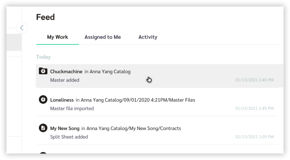Click the Today section header
290x160 pixels.
[43, 57]
